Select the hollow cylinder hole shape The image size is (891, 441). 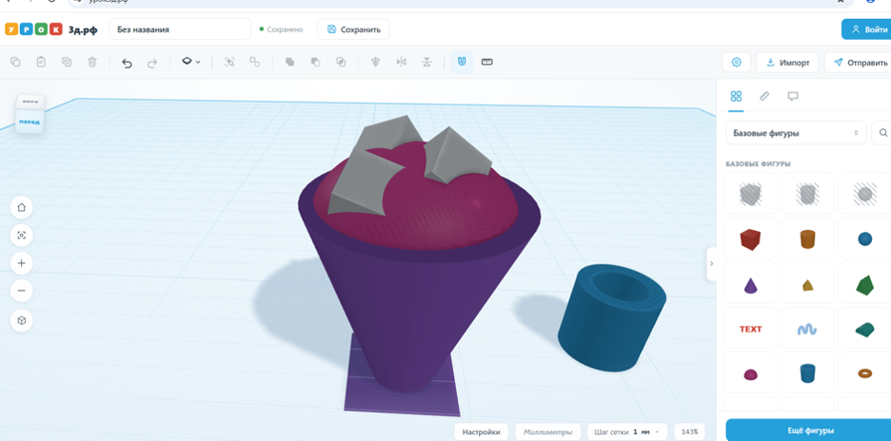(x=807, y=195)
